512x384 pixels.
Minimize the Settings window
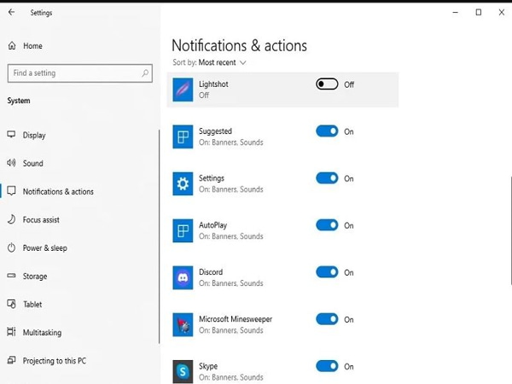point(455,13)
